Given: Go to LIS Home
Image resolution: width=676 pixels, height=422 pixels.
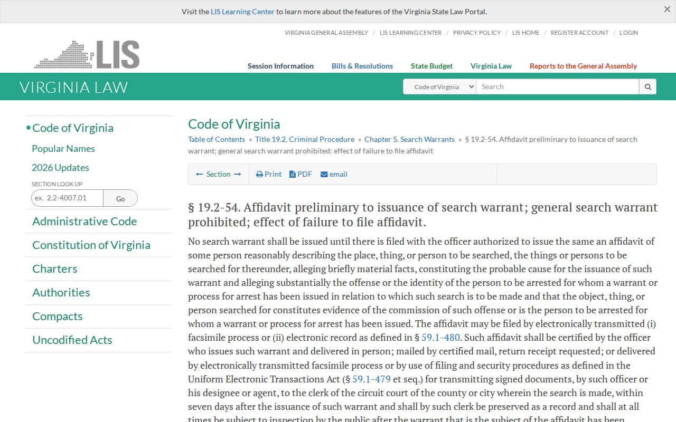Looking at the screenshot, I should click(x=525, y=33).
